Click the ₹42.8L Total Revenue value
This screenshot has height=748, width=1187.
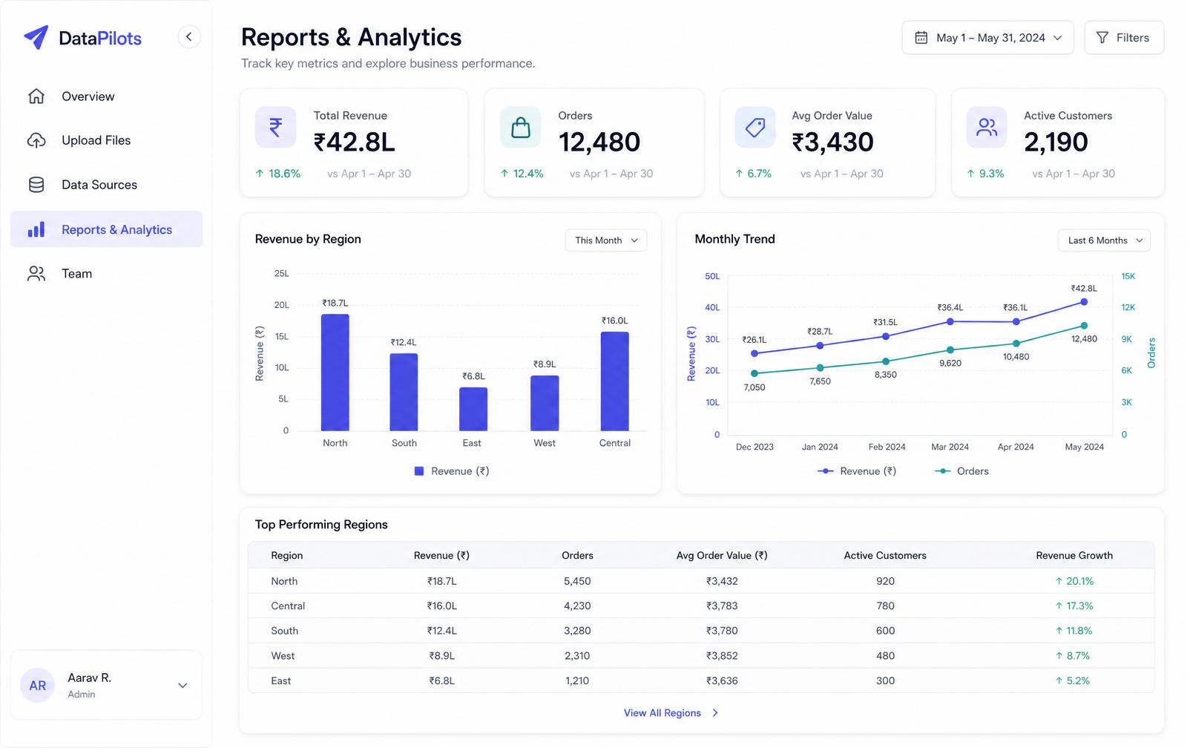click(354, 142)
